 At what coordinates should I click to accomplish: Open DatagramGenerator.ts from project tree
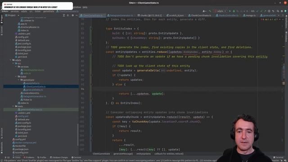(34, 96)
